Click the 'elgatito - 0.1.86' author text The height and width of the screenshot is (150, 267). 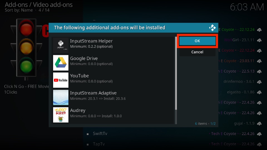[x=241, y=92]
